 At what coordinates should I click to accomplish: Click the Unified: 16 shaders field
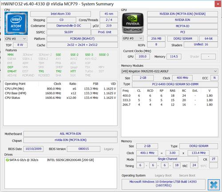(201, 45)
